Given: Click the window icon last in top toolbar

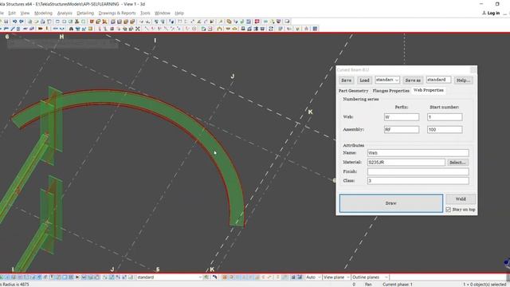Looking at the screenshot, I should click(x=287, y=22).
